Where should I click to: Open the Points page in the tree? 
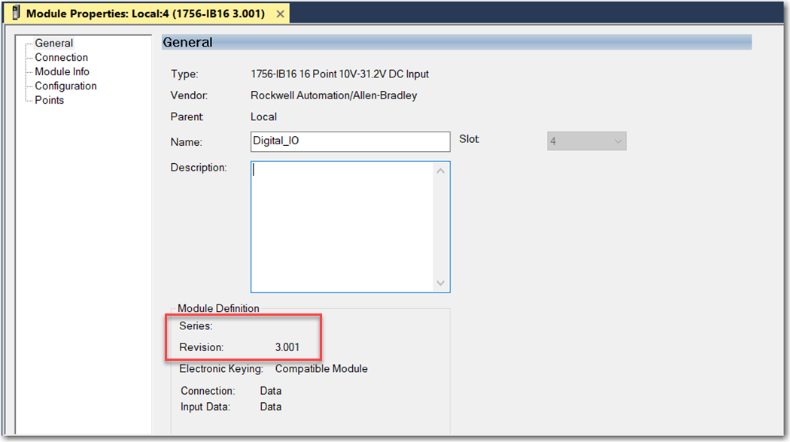pos(50,100)
